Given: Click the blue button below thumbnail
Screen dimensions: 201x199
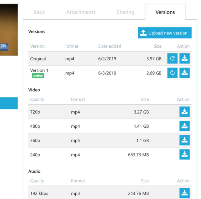Looking at the screenshot, I should coord(9,103).
